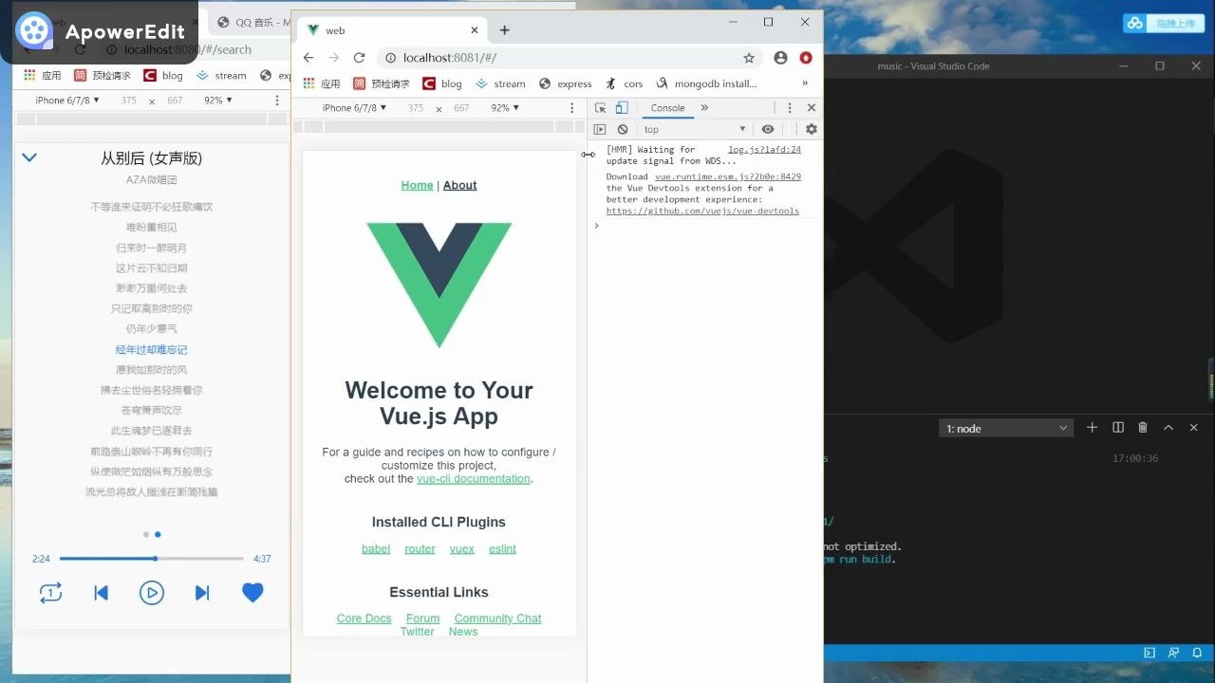This screenshot has width=1215, height=683.
Task: Go to the About route link
Action: click(x=460, y=185)
